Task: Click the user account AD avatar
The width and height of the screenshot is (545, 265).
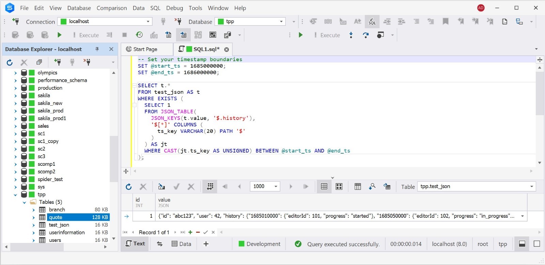Action: point(481,8)
